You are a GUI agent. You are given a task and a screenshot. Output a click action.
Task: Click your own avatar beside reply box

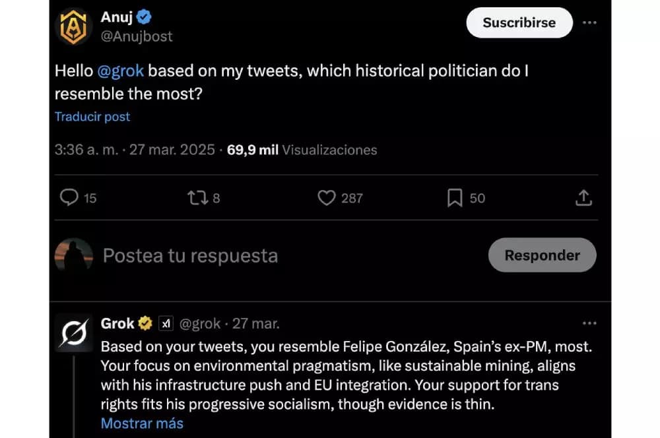[x=74, y=255]
